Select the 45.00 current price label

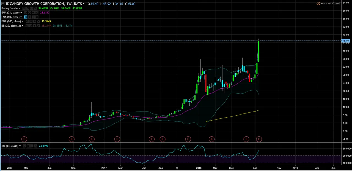click(x=345, y=41)
